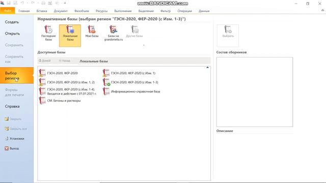The height and width of the screenshot is (183, 326).
Task: Switch to the Ресурсы ribbon tab
Action: tap(101, 11)
